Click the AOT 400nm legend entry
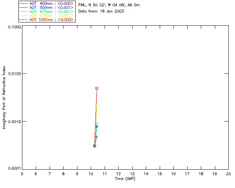Image resolution: width=235 pixels, height=188 pixels. point(47,3)
